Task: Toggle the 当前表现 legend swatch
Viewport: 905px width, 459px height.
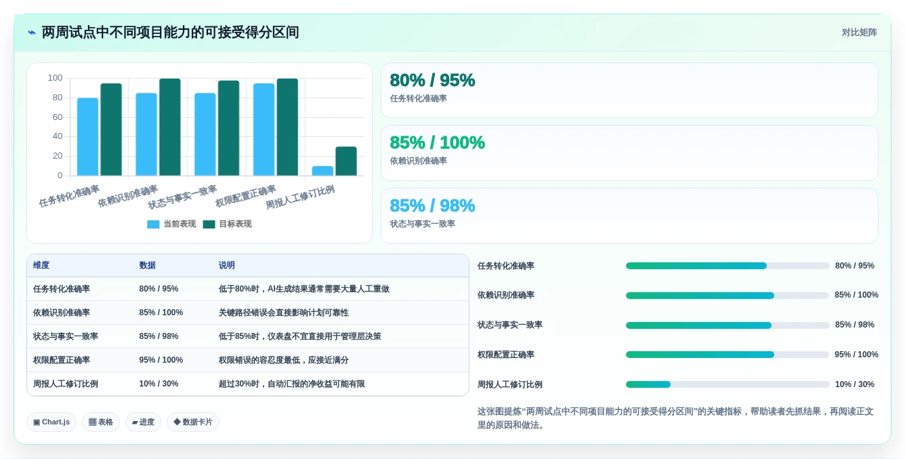Action: click(153, 224)
